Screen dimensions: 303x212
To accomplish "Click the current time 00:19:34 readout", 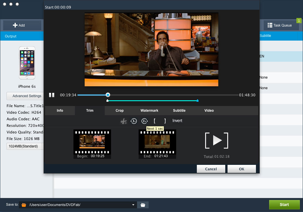I will [x=68, y=95].
